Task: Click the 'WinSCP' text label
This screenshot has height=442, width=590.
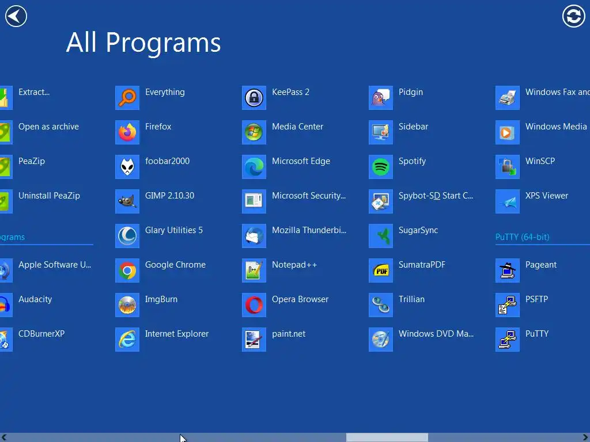Action: (x=540, y=161)
